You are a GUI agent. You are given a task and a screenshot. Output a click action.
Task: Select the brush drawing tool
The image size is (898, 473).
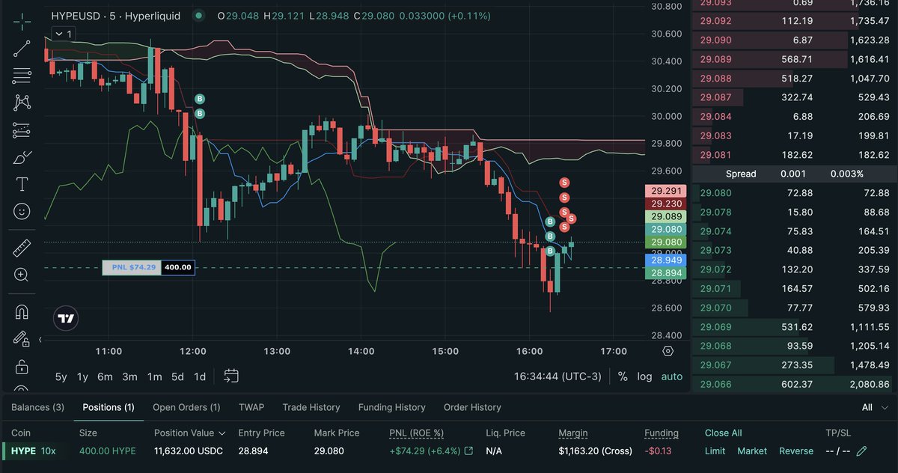point(22,157)
